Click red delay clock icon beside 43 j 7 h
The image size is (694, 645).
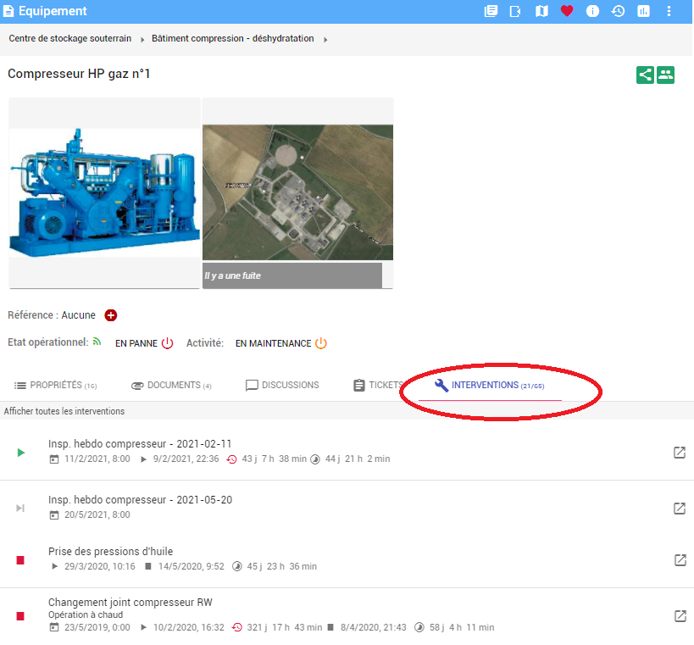coord(231,459)
